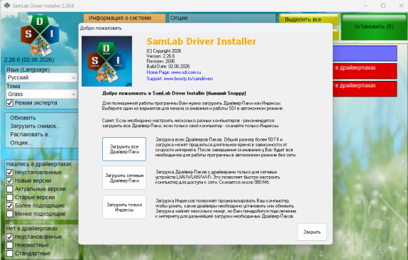Minimize the SamLab Driver Installer window
The width and height of the screenshot is (408, 260).
click(365, 6)
